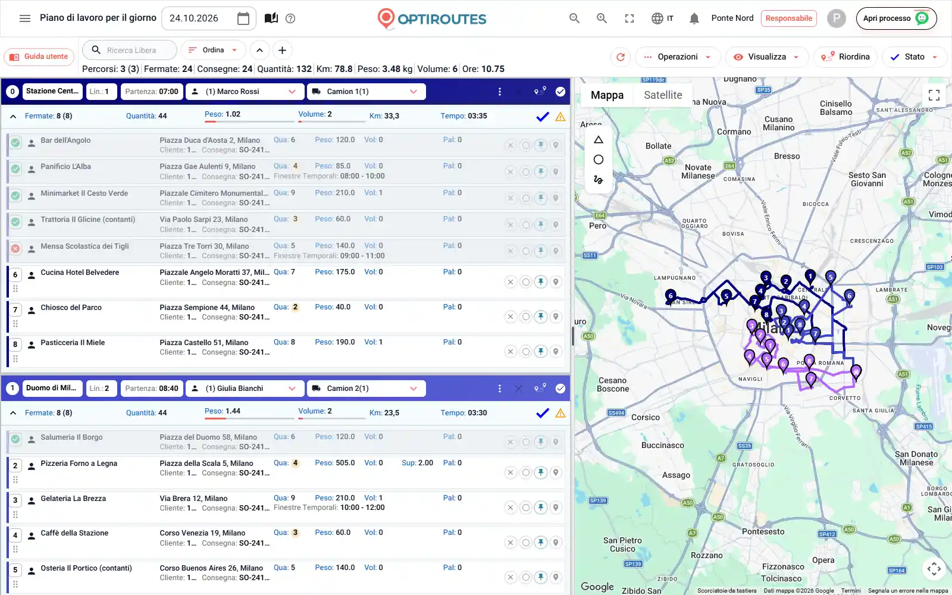Screen dimensions: 952x595
Task: Toggle route 1 confirmed check circle
Action: click(x=560, y=389)
